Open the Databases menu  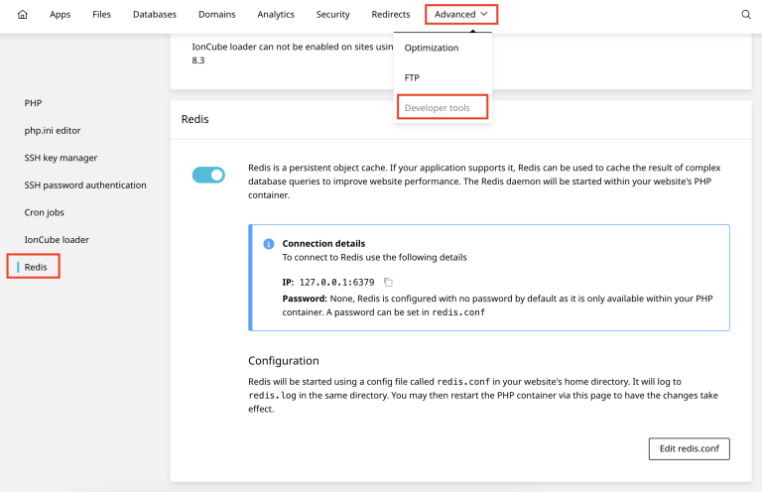pyautogui.click(x=155, y=15)
